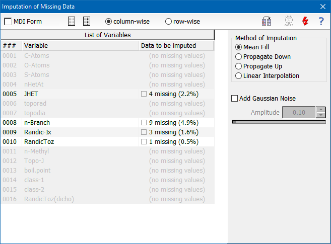
Task: Check the n-Branch 9 missing checkbox
Action: (144, 122)
